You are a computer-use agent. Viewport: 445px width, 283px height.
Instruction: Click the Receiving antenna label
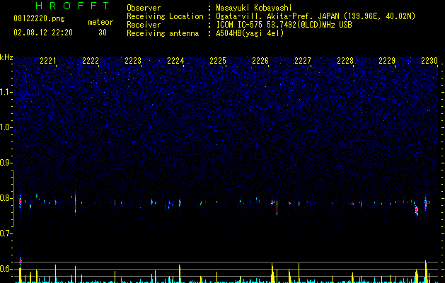(x=163, y=33)
